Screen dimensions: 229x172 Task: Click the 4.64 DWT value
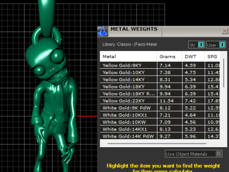pos(190,115)
